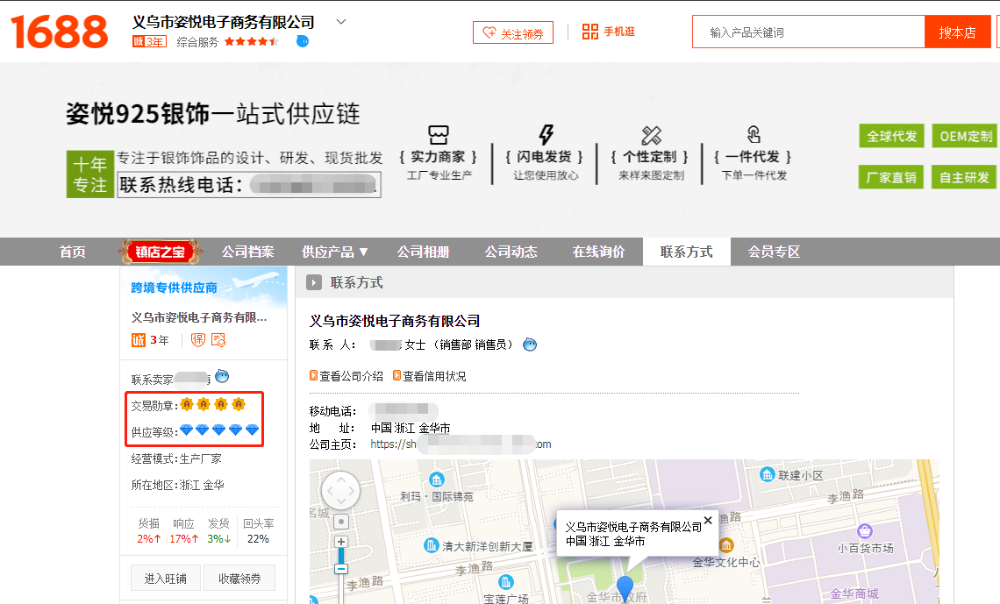Open the 会员专区 tab
Viewport: 1000px width, 604px height.
774,252
